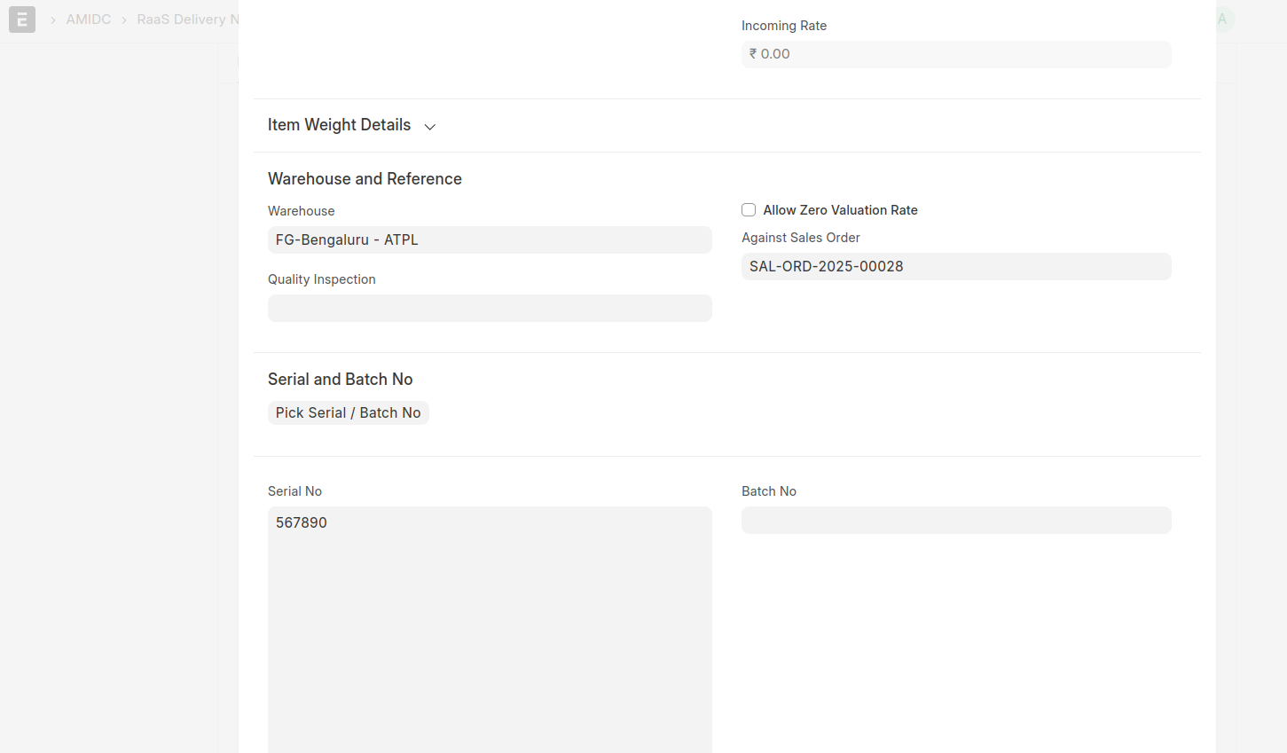Open the RaaS Delivery Note breadcrumb
This screenshot has height=753, width=1287.
click(x=187, y=20)
